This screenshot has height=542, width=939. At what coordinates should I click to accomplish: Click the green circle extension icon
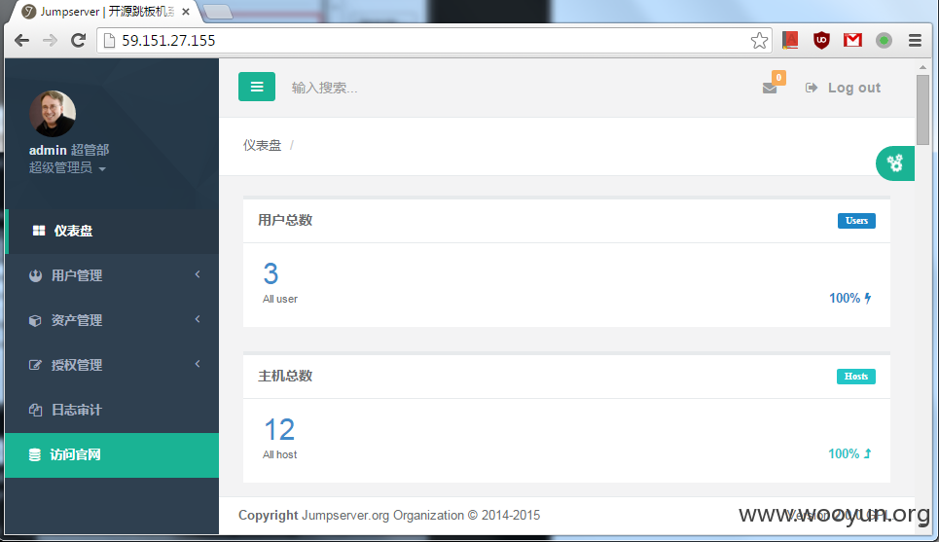point(884,40)
